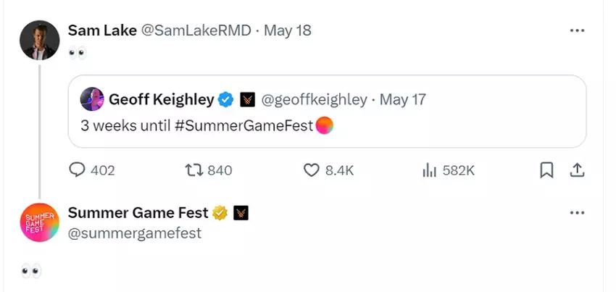The width and height of the screenshot is (616, 292).
Task: Open the #SummerGameFest hashtag
Action: click(x=244, y=125)
